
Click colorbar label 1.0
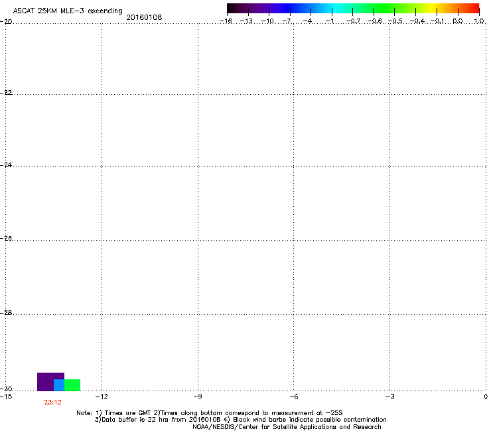click(x=479, y=21)
